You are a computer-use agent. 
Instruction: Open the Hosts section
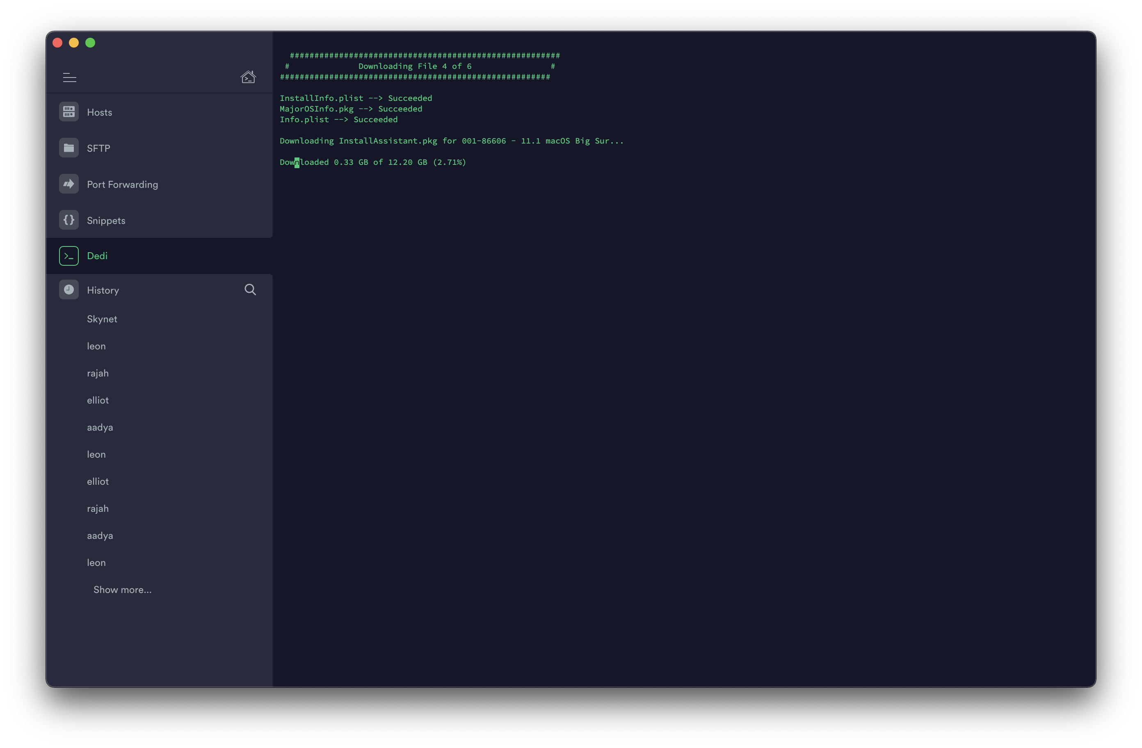pyautogui.click(x=99, y=112)
